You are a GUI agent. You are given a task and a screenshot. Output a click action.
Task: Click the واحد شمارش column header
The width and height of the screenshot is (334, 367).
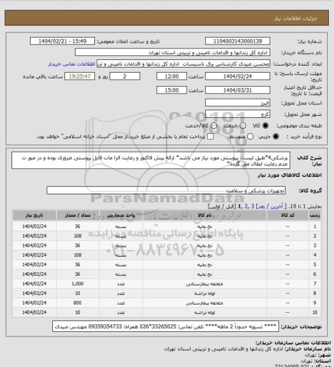click(x=121, y=215)
